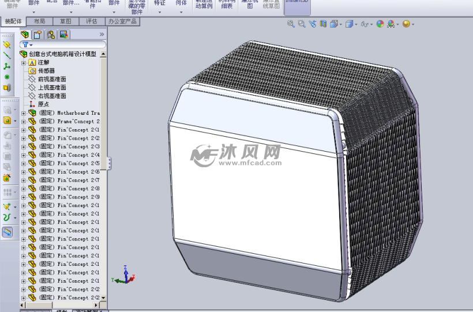Click the feature tree scroll-up arrow
The width and height of the screenshot is (473, 312).
[x=104, y=54]
